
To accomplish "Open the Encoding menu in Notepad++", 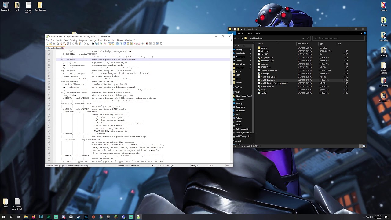I will (73, 40).
